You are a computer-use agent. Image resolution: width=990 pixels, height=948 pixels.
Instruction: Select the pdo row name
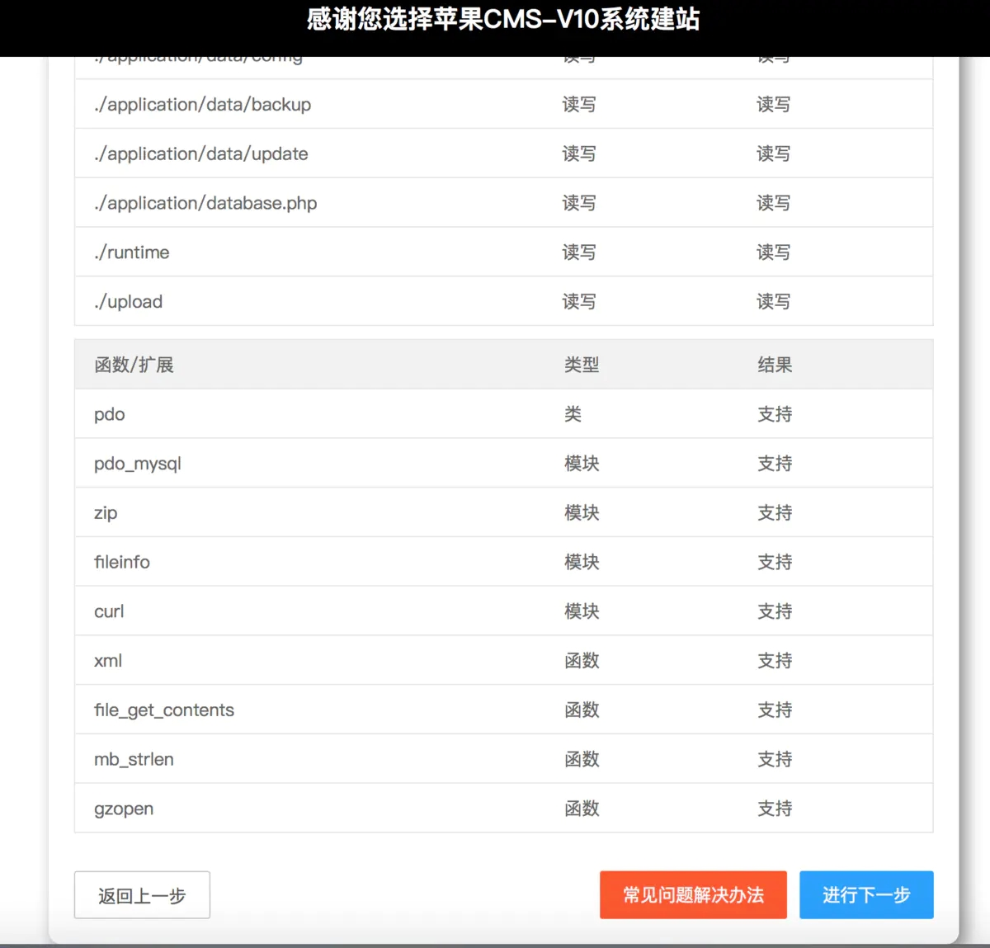click(x=110, y=414)
